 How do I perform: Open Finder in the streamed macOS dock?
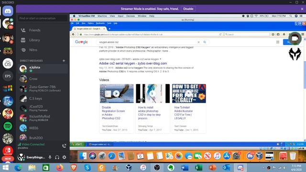tap(83, 156)
